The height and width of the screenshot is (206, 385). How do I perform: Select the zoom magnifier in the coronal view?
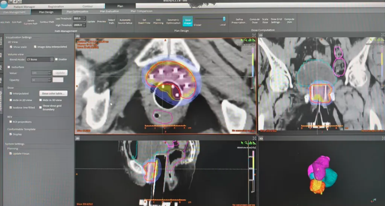pos(375,39)
